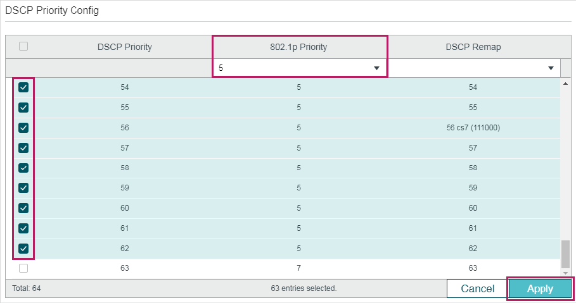
Task: Select the row with DSCP priority 63
Action: (x=283, y=268)
